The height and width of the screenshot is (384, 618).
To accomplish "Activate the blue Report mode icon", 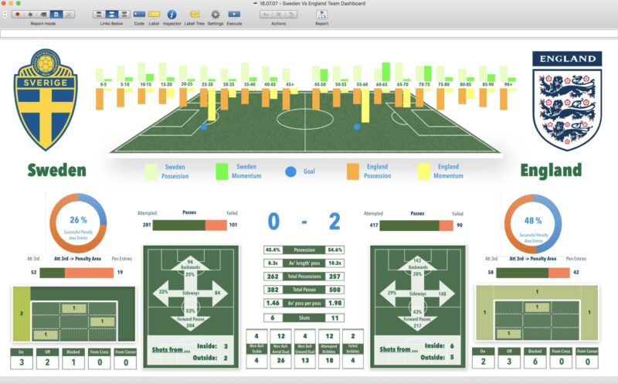I will [x=56, y=14].
